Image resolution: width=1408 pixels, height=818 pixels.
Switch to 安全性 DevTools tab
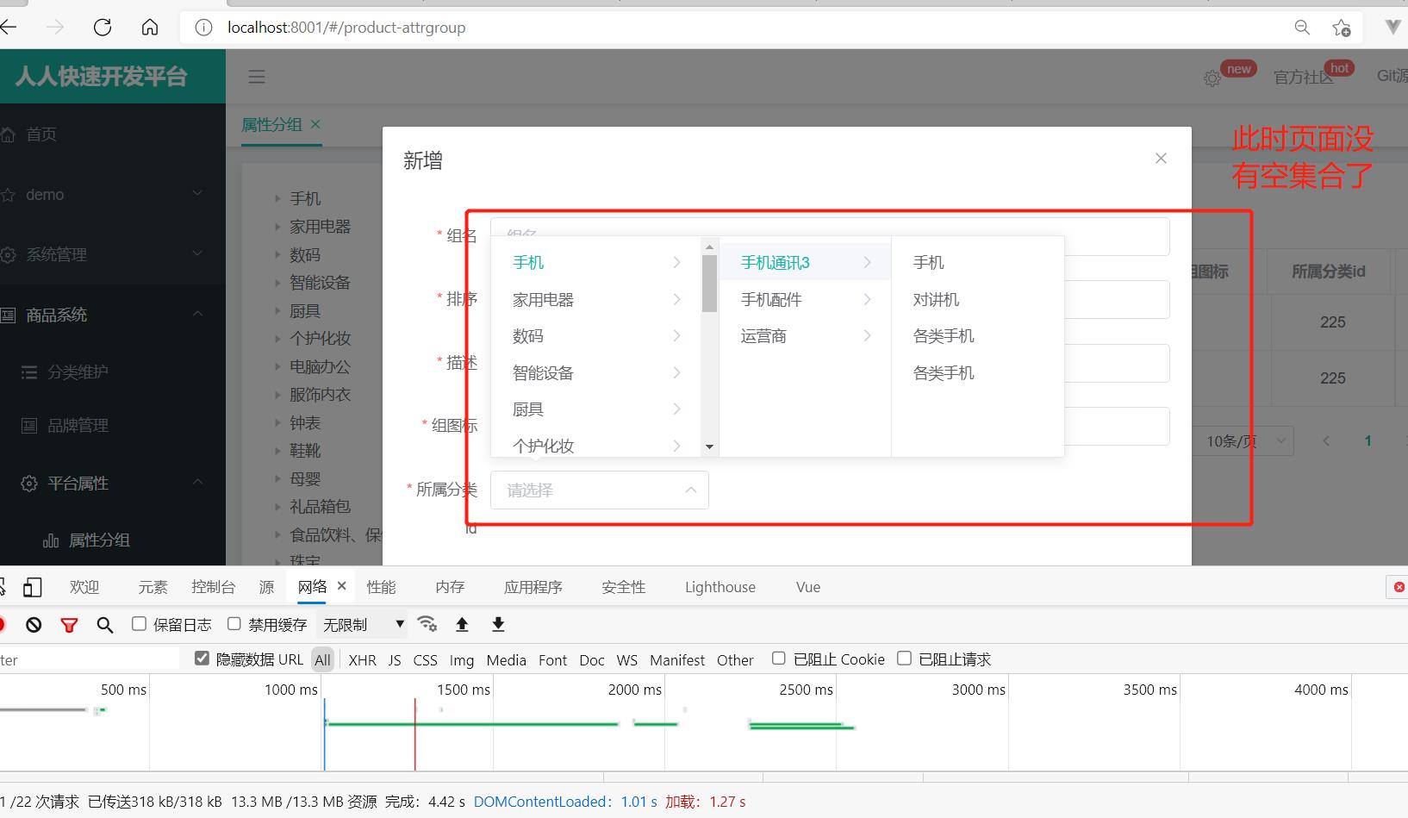623,587
